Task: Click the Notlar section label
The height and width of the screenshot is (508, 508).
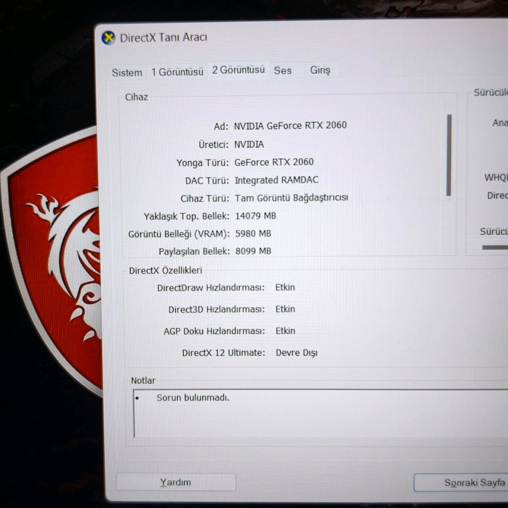Action: click(x=143, y=381)
